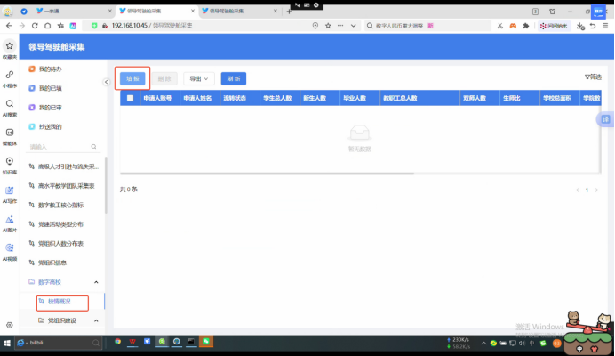This screenshot has width=615, height=356.
Task: Click the browser address bar URL
Action: click(x=152, y=26)
